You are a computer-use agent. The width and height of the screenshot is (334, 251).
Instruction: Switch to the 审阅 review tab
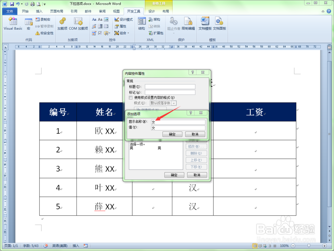point(102,11)
